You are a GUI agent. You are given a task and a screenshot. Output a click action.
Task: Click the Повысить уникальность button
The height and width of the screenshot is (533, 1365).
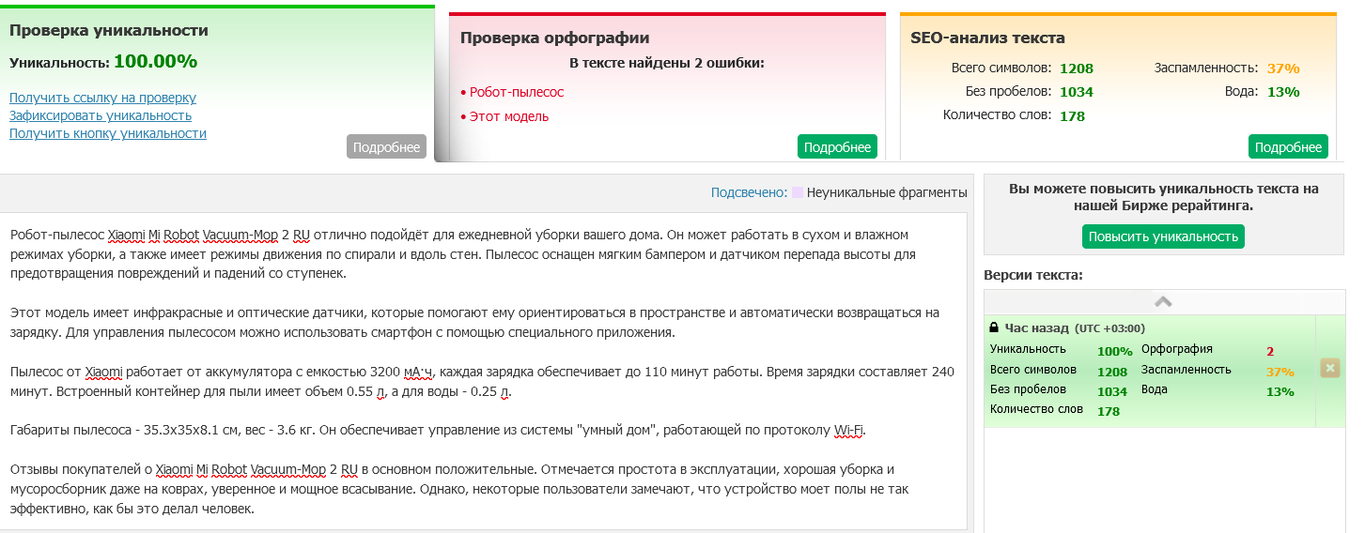[x=1163, y=236]
